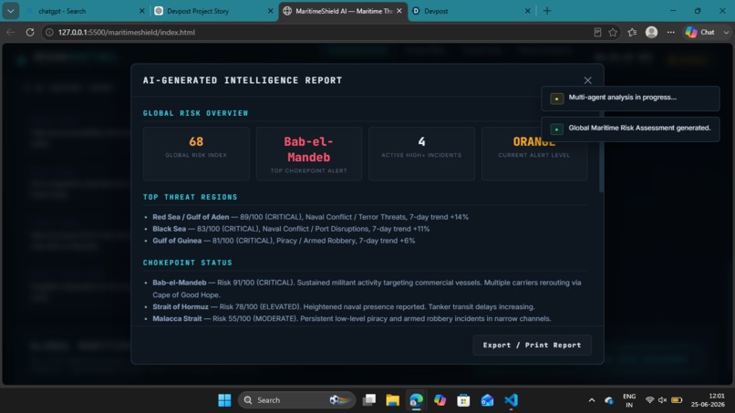
Task: Click the Top Threat Regions heading
Action: click(191, 197)
